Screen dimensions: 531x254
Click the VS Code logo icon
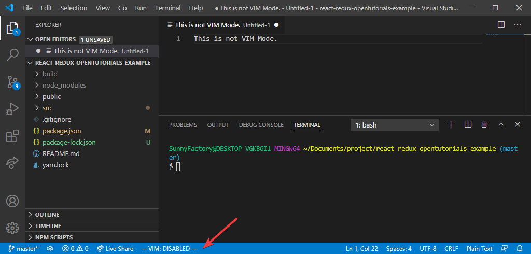click(9, 7)
